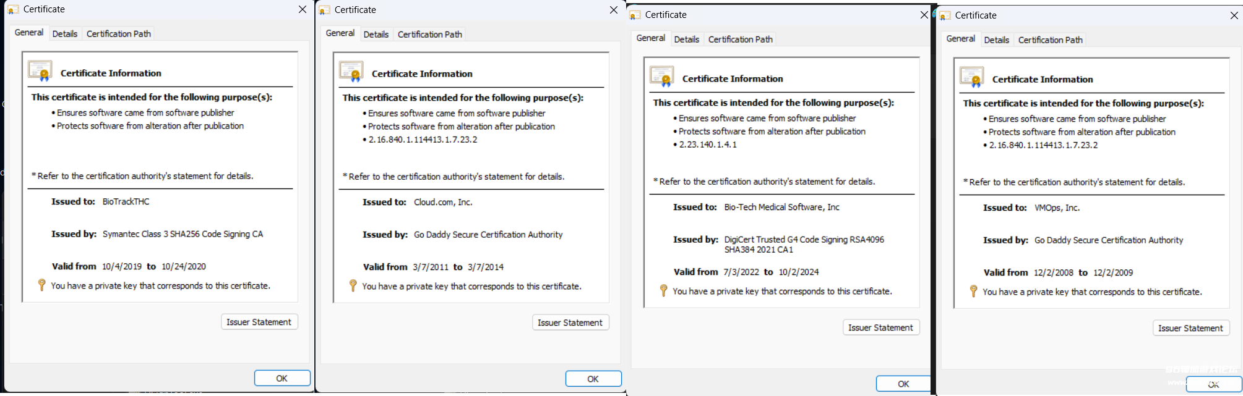
Task: View Certification Path tab in VMOps certificate
Action: coord(1050,40)
